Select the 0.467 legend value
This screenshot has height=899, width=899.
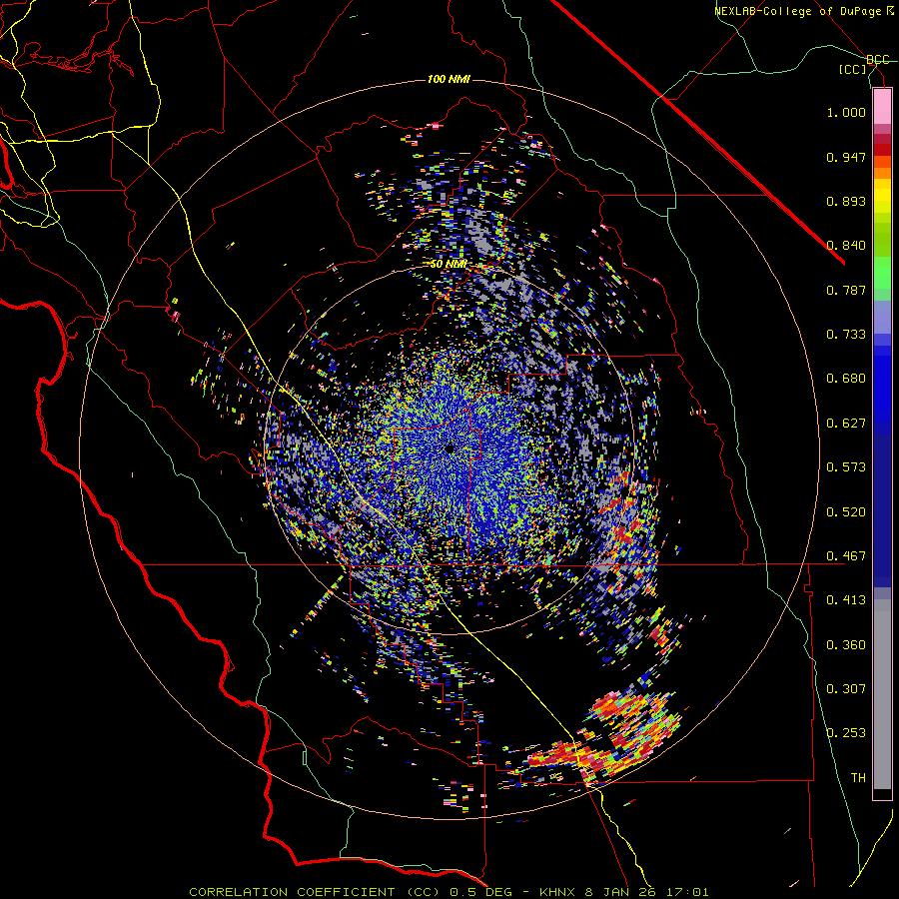point(846,556)
